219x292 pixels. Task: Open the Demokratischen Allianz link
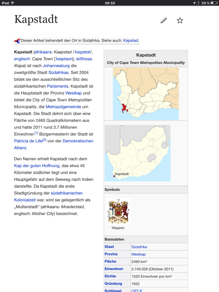click(x=78, y=141)
